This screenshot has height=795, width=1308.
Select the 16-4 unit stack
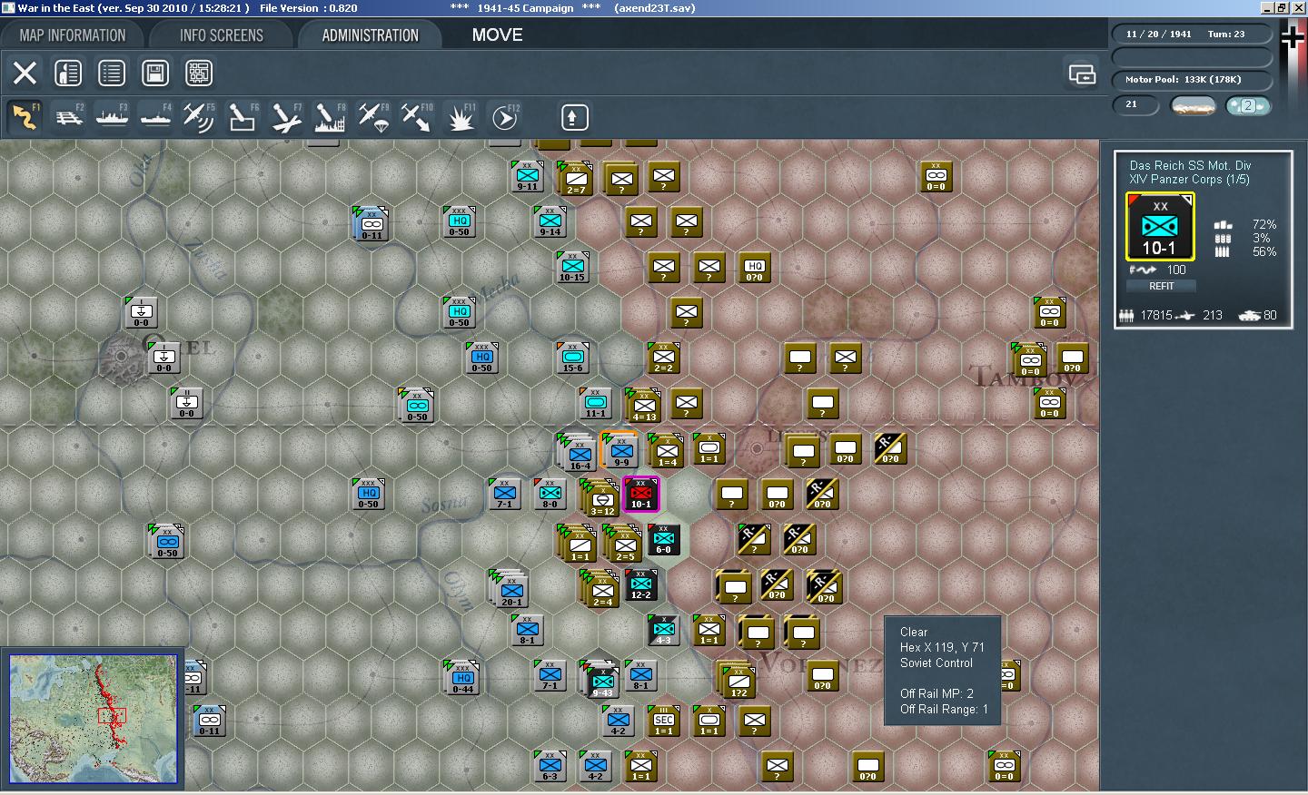point(579,453)
